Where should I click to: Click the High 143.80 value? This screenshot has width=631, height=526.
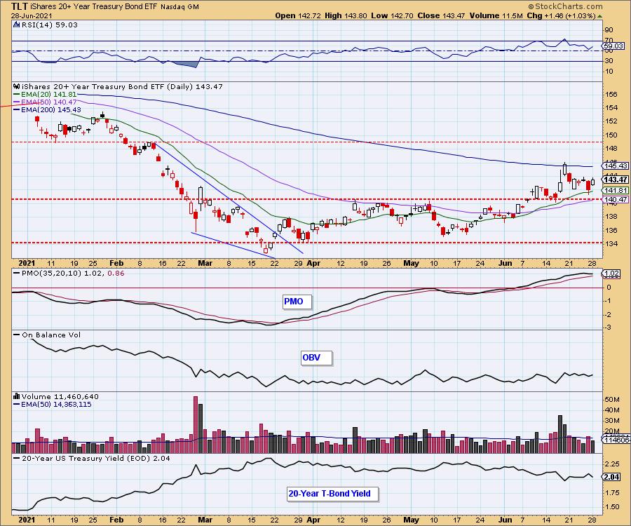[x=346, y=15]
